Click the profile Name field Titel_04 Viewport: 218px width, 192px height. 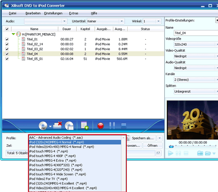196,33
